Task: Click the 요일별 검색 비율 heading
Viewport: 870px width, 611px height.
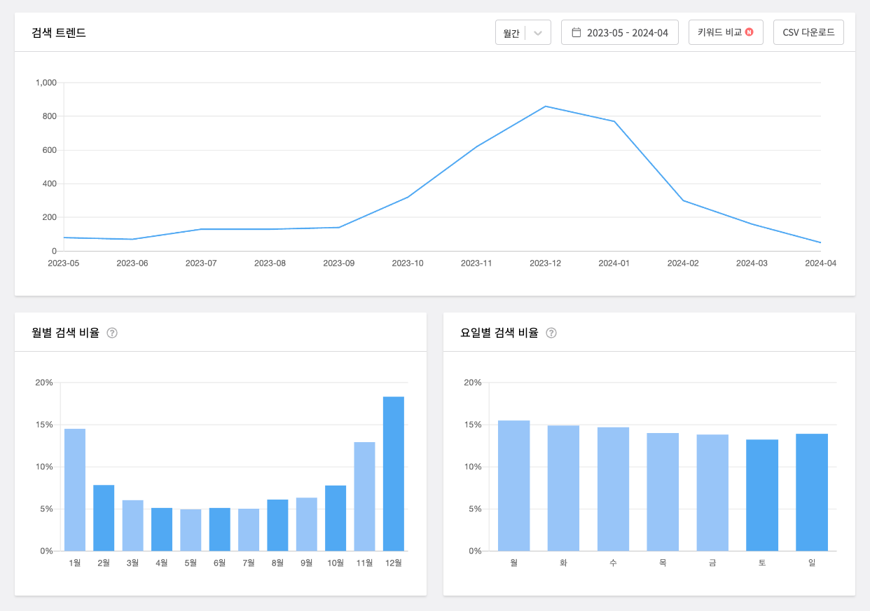Action: [x=499, y=333]
